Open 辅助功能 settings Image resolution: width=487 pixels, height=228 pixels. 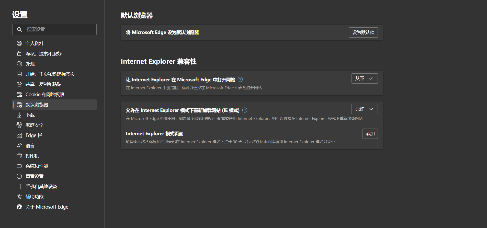[x=54, y=197]
